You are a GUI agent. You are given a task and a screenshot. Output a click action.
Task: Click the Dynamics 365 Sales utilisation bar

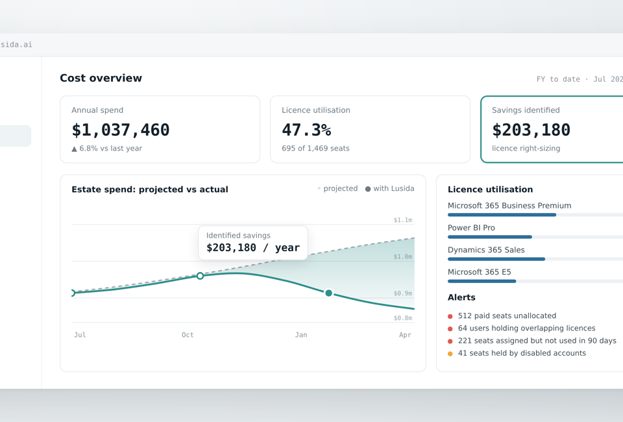click(x=535, y=259)
